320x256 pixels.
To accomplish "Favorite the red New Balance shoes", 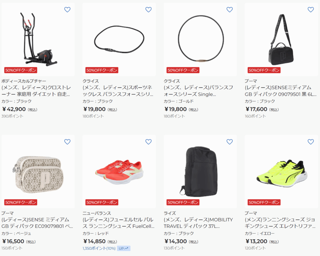I will click(148, 142).
